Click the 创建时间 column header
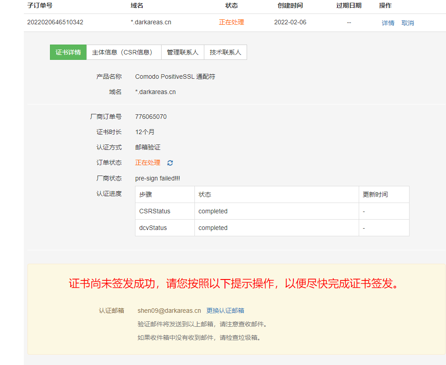 [x=290, y=5]
